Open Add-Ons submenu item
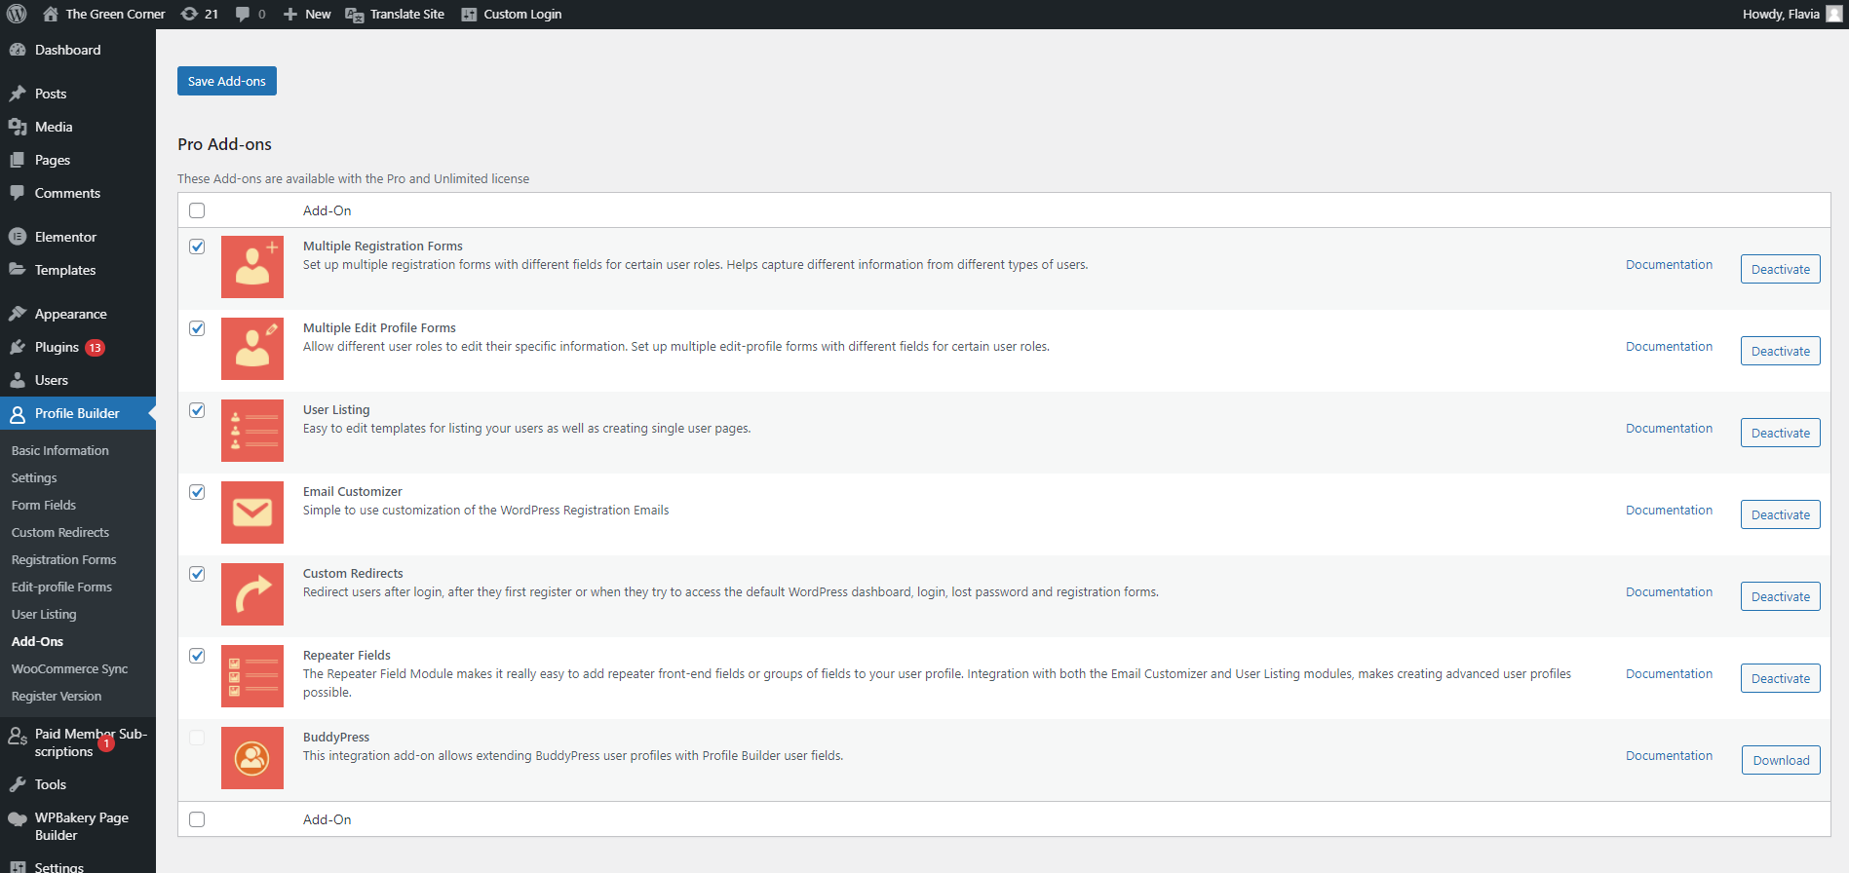Viewport: 1849px width, 873px height. (x=37, y=641)
